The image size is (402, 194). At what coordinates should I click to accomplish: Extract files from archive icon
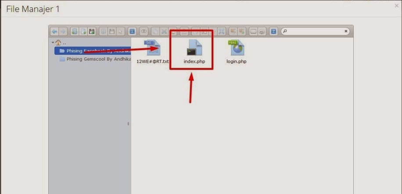(233, 32)
